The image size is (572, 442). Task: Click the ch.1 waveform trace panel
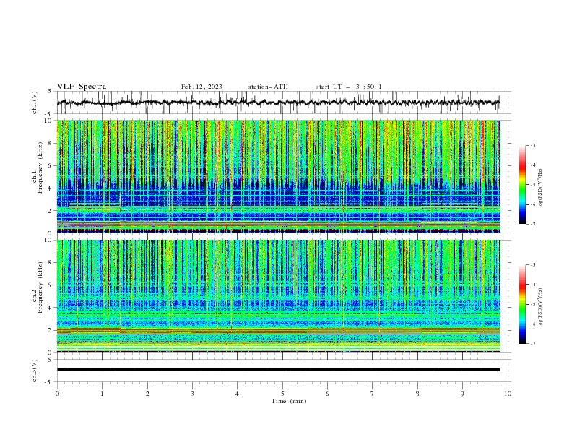(282, 103)
